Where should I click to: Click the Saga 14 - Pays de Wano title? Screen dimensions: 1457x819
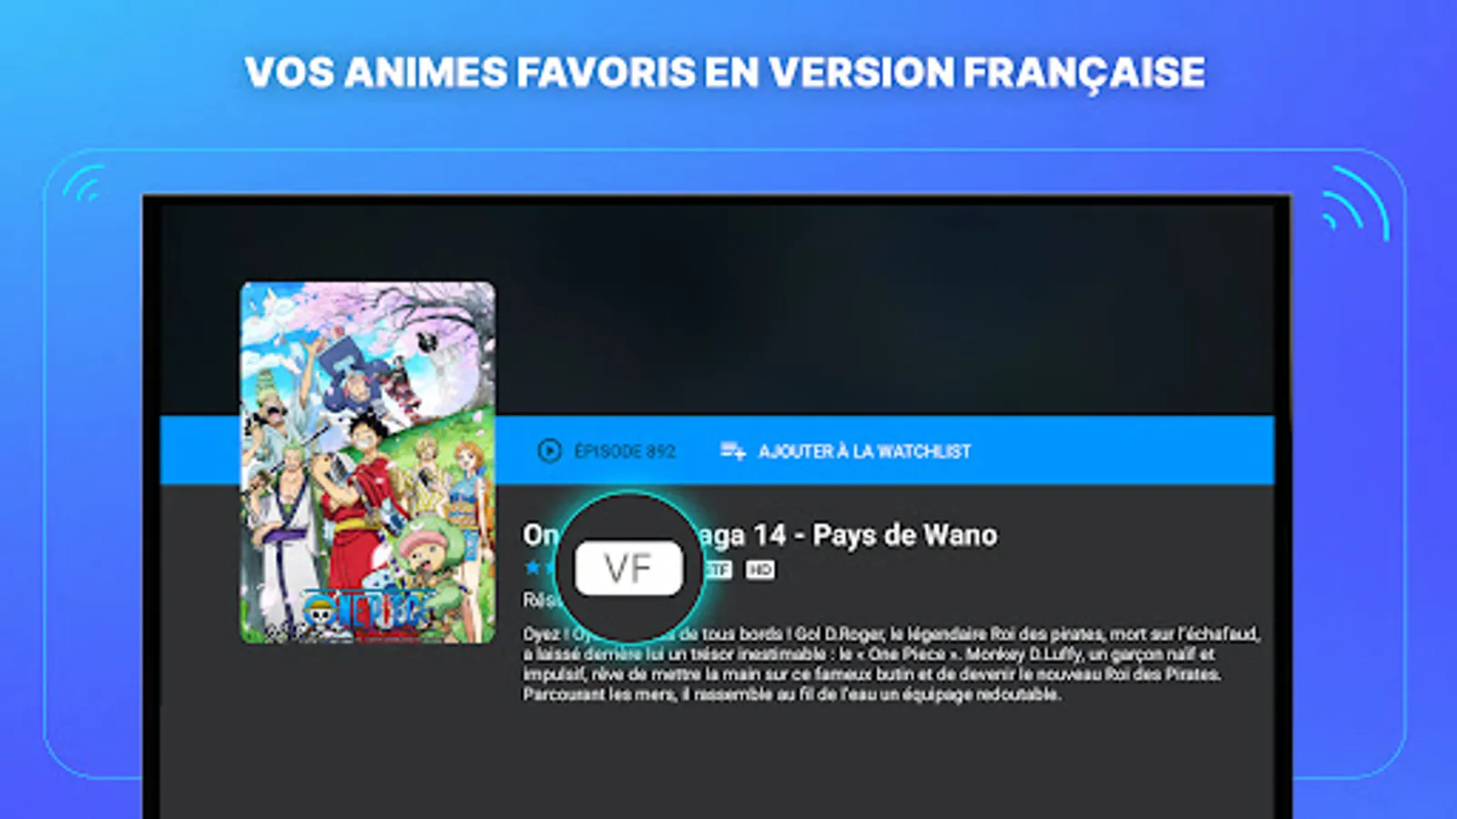(847, 535)
